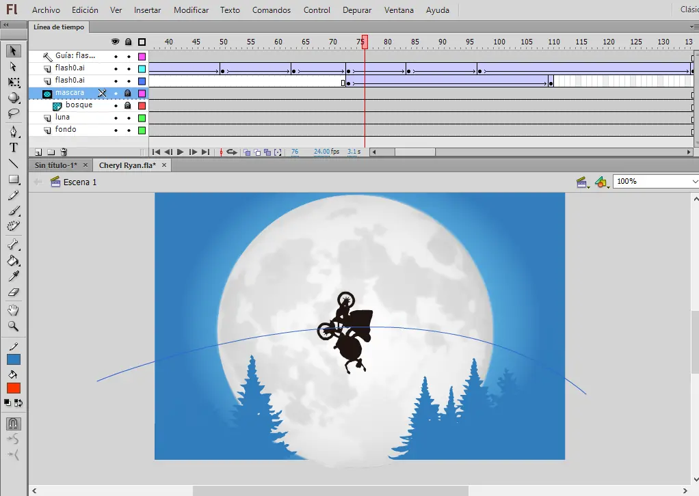Open the Archivo menu
Image resolution: width=699 pixels, height=496 pixels.
tap(46, 10)
